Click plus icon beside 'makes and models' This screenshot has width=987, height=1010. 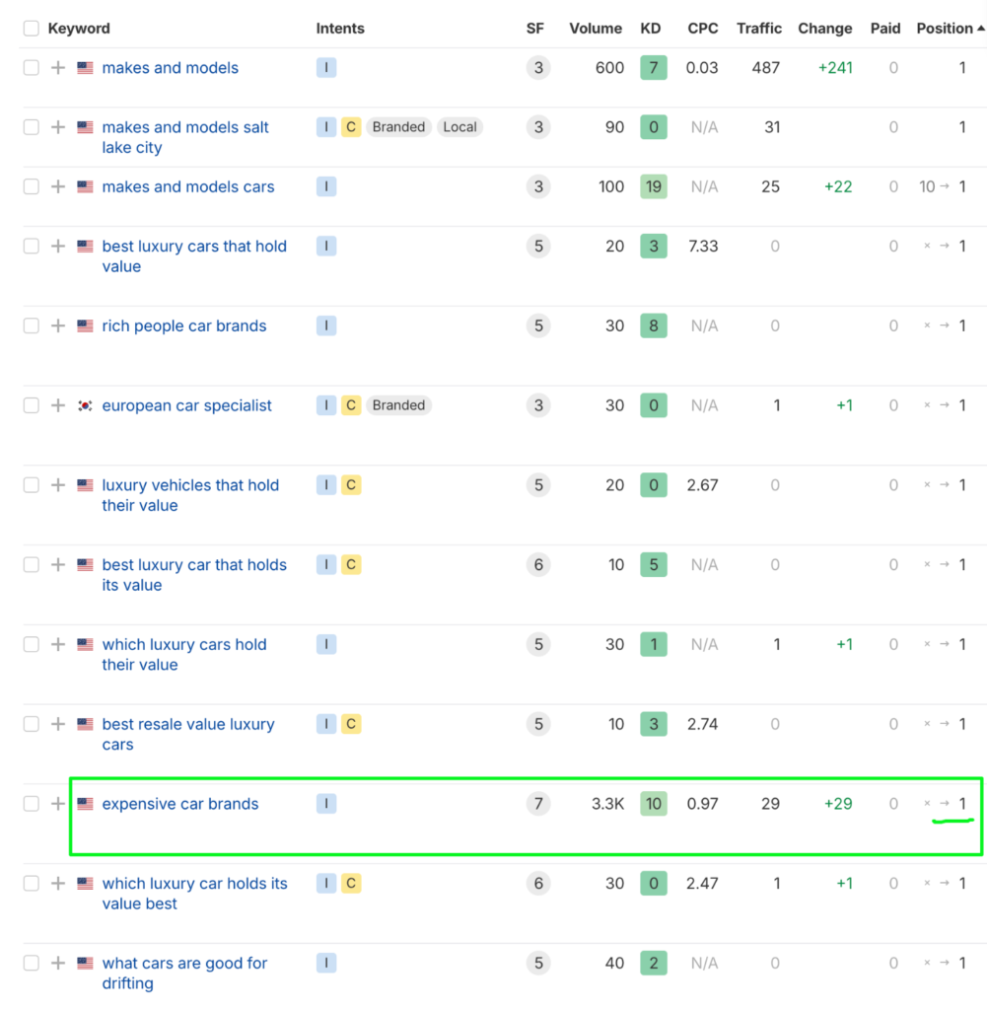[58, 68]
